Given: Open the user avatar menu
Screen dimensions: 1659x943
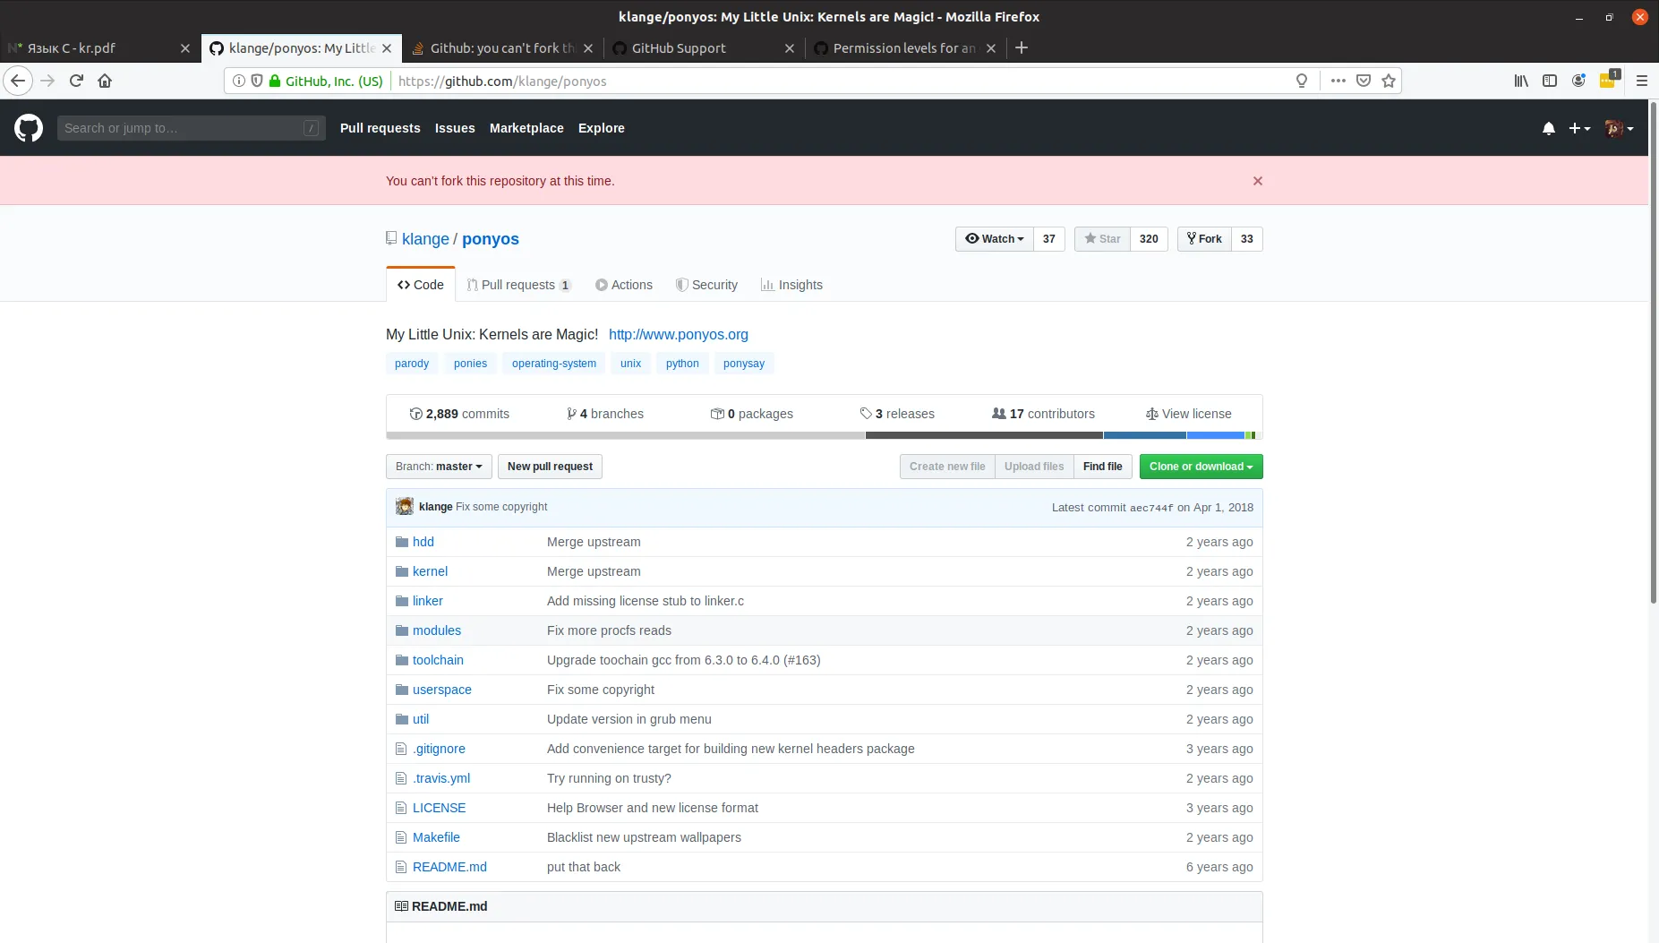Looking at the screenshot, I should pyautogui.click(x=1619, y=128).
